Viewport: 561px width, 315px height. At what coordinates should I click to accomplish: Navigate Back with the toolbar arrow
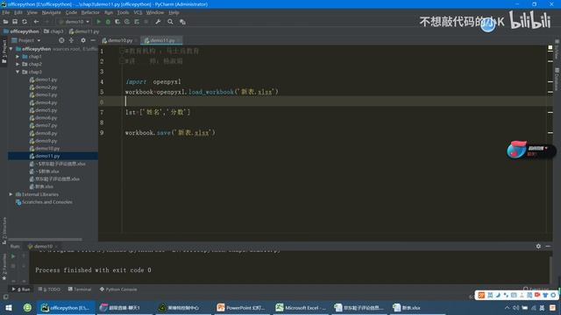[36, 22]
